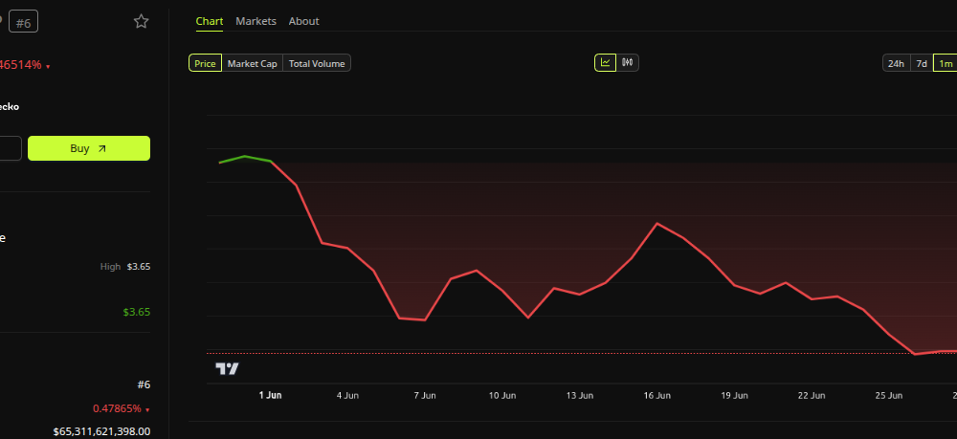
Task: Click the 7 Jun axis label
Action: (425, 395)
